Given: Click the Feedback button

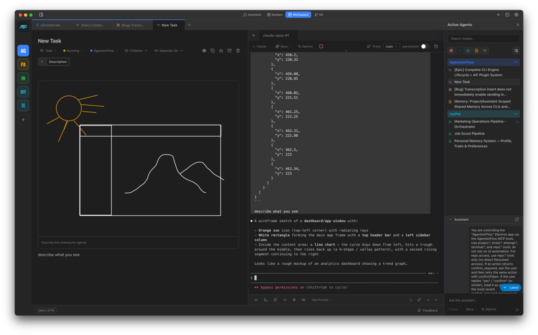Looking at the screenshot, I should pos(427,310).
